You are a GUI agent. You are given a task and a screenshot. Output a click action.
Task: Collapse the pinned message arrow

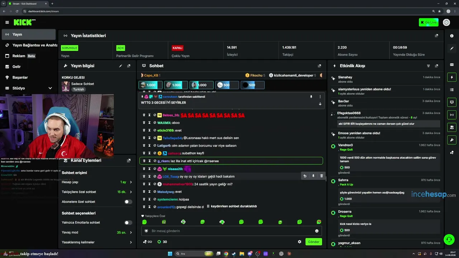pos(320,104)
